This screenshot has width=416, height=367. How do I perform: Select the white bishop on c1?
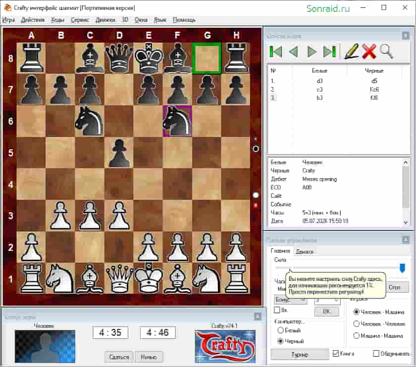90,278
